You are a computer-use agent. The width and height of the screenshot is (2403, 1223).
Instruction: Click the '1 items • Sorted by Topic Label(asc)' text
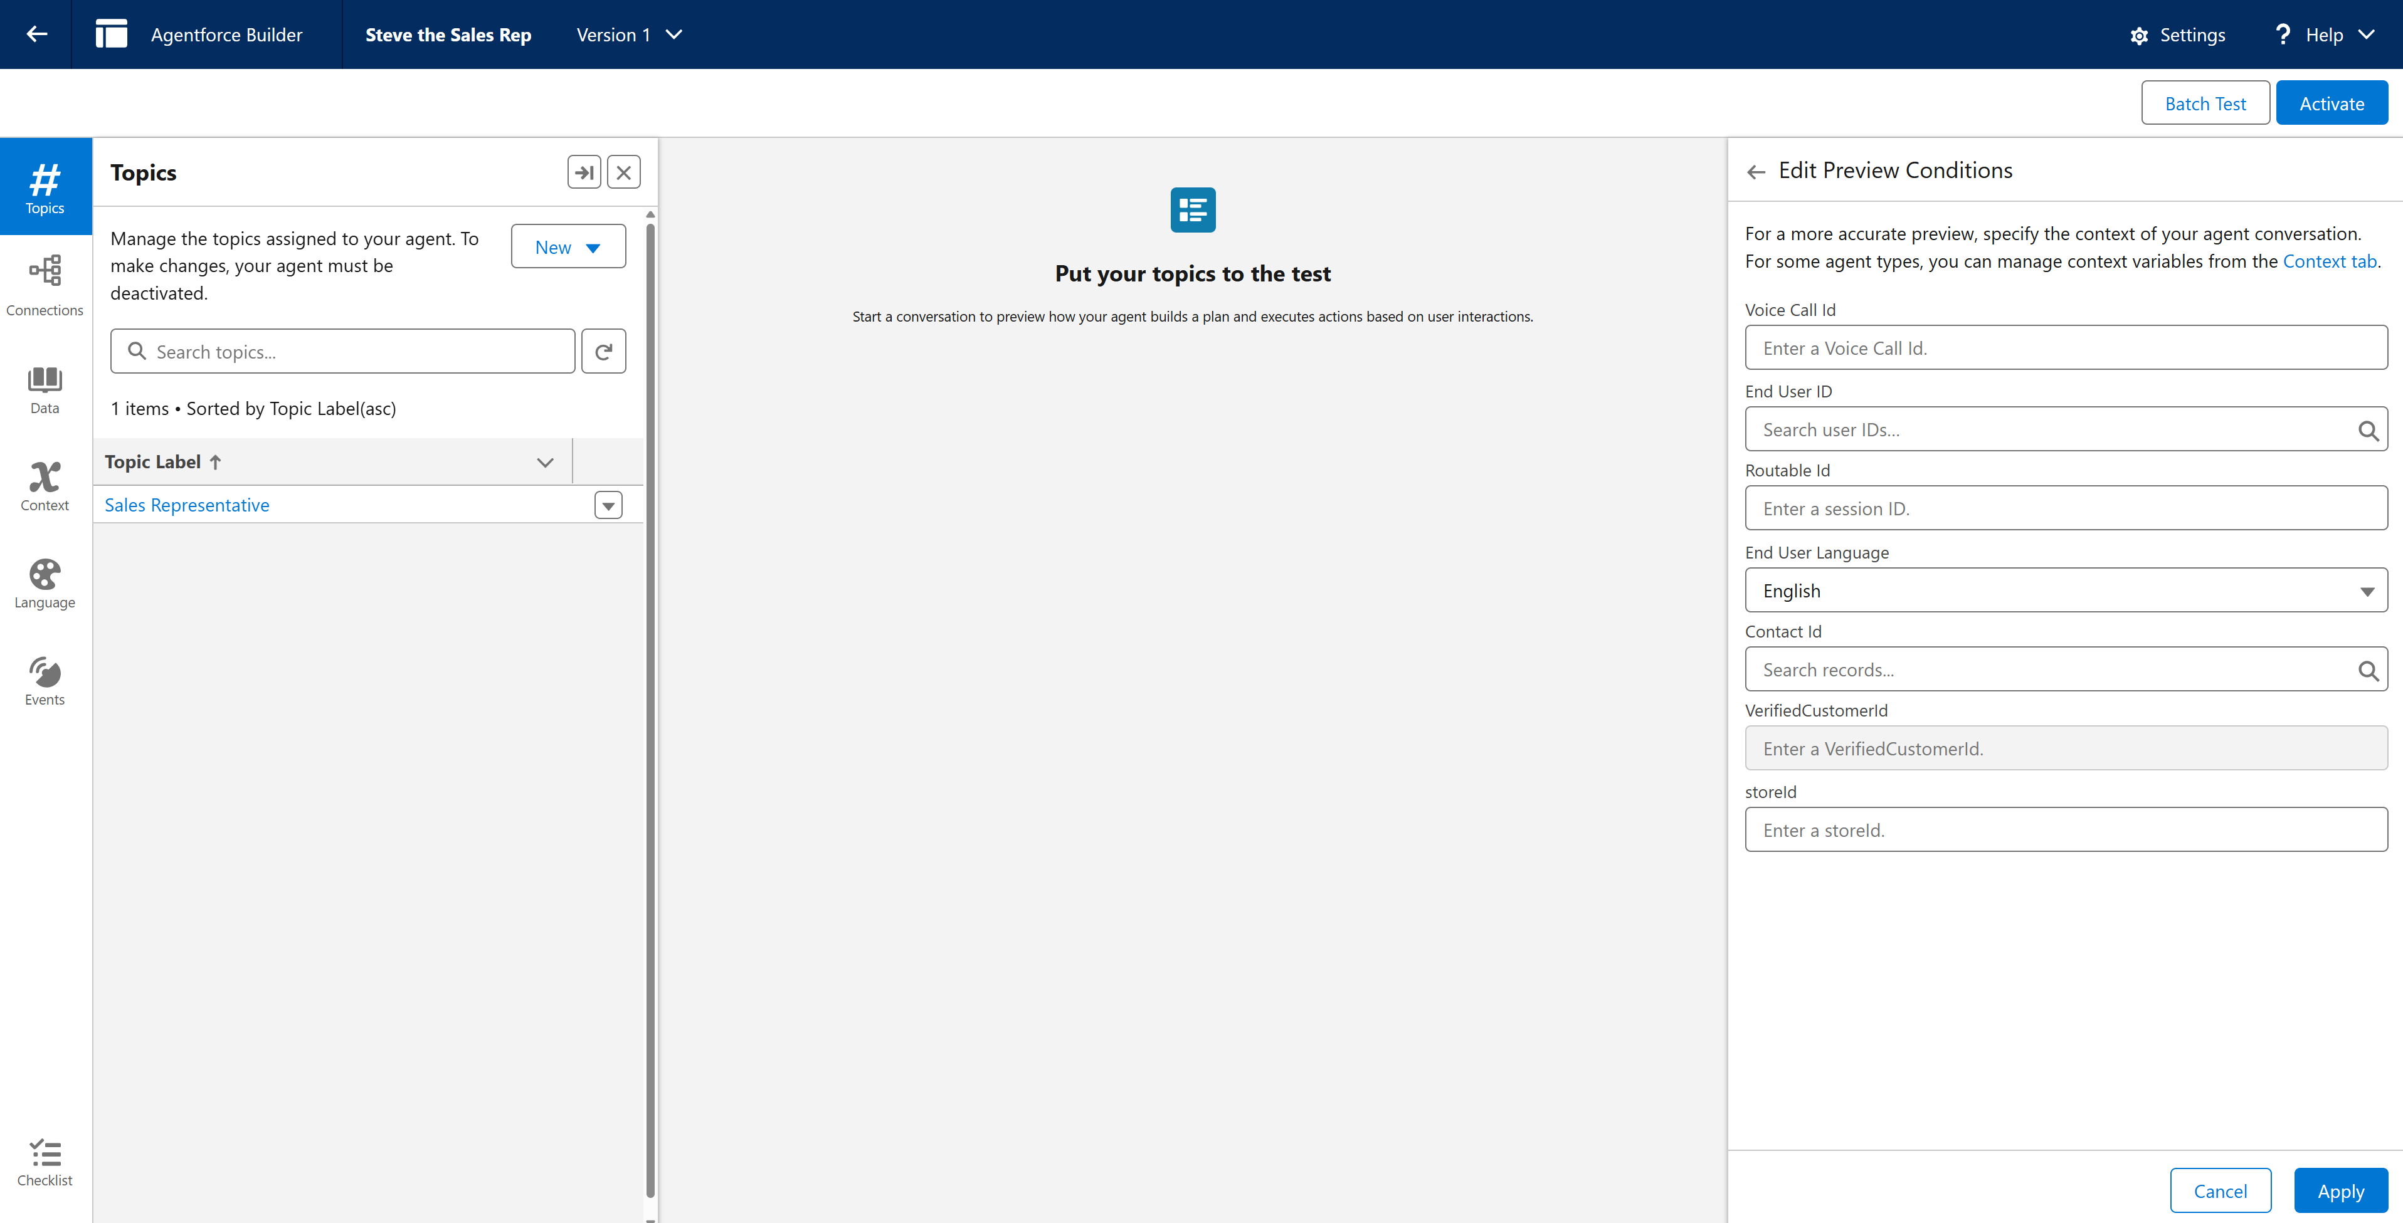[253, 408]
